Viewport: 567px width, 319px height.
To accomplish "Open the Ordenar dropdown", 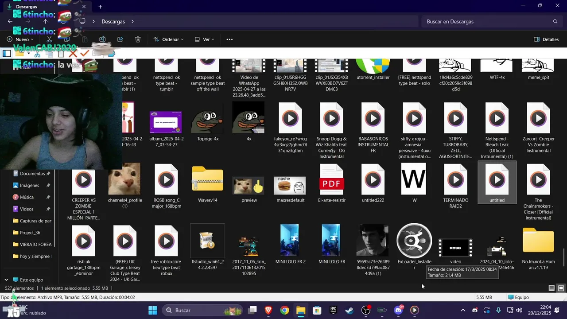I will [x=168, y=39].
